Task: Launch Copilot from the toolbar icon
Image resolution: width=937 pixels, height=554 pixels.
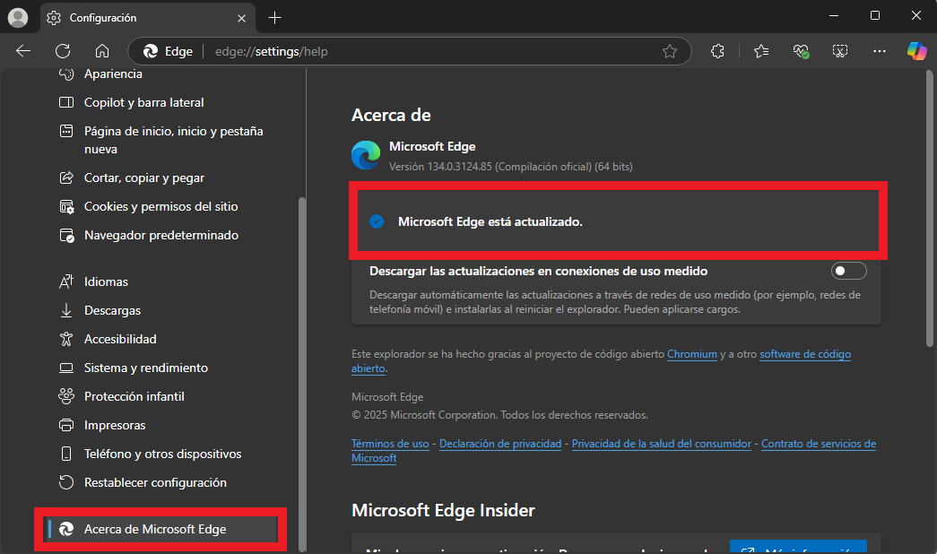Action: 916,51
